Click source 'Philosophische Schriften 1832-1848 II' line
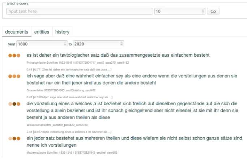247x159 pixels. click(78, 63)
